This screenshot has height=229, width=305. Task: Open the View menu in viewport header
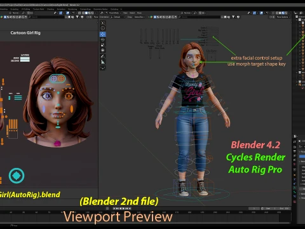click(125, 13)
